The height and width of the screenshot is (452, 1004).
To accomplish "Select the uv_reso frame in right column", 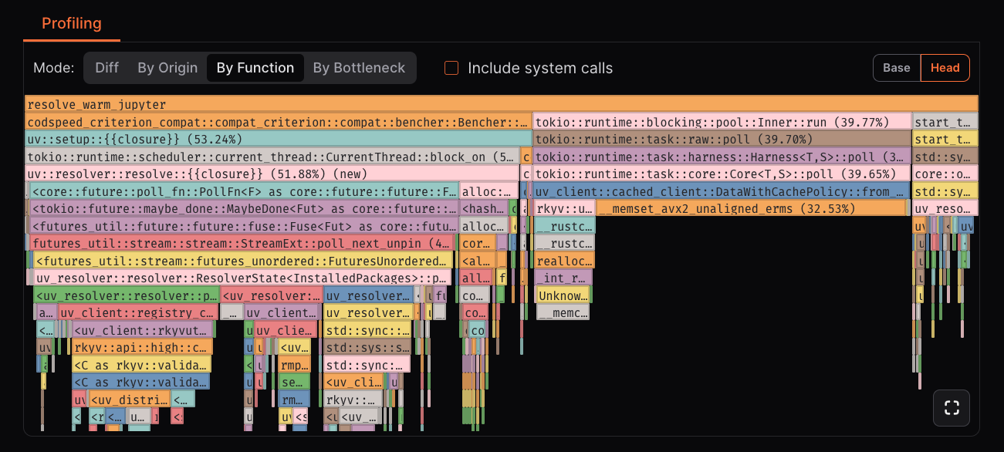I will tap(945, 208).
